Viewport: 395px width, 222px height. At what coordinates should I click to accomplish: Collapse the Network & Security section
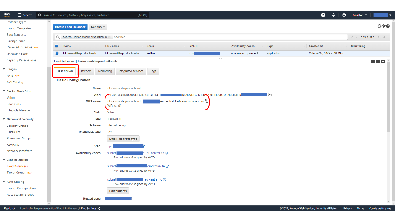4,119
